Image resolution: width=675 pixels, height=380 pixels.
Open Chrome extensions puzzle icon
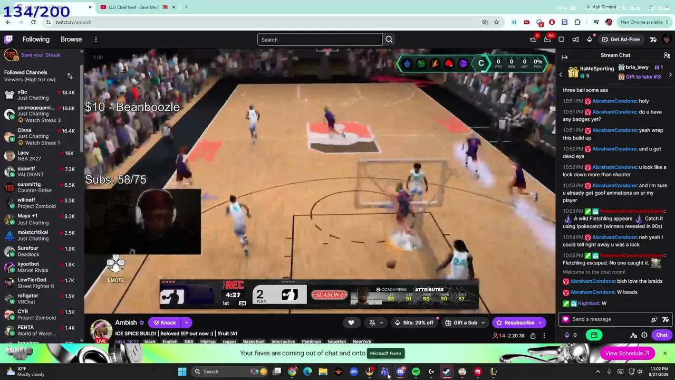[x=577, y=22]
